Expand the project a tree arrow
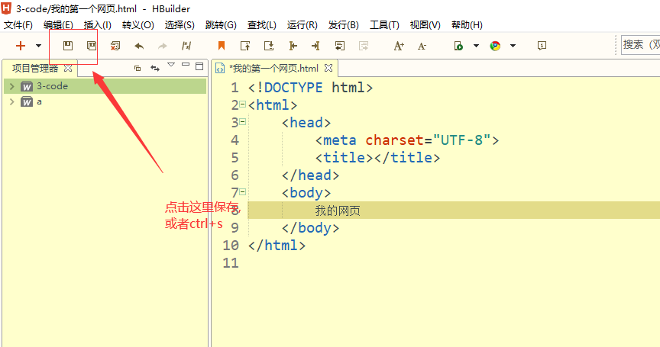The image size is (660, 347). click(11, 101)
